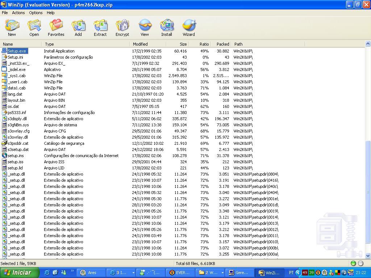Select the _inst32i.ex_ file name
Screen dimensions: 371x278
pos(18,63)
